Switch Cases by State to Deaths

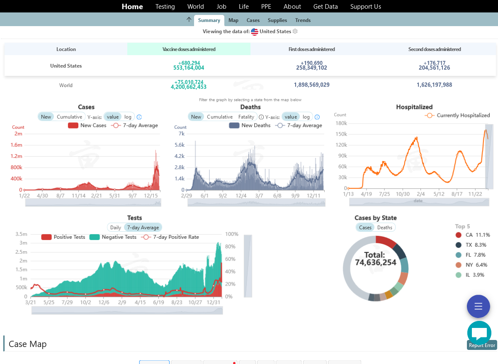click(385, 228)
